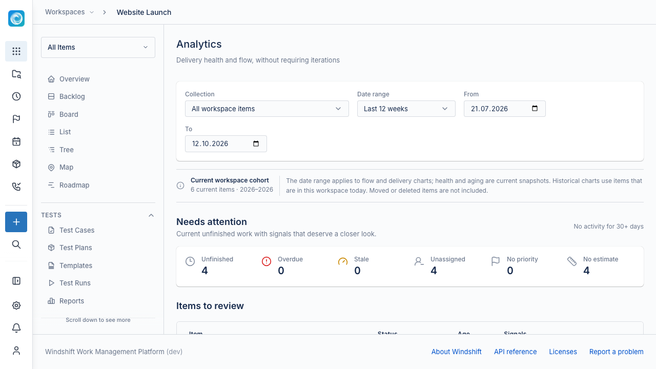
Task: Open the flag milestones icon in left rail
Action: [x=16, y=119]
